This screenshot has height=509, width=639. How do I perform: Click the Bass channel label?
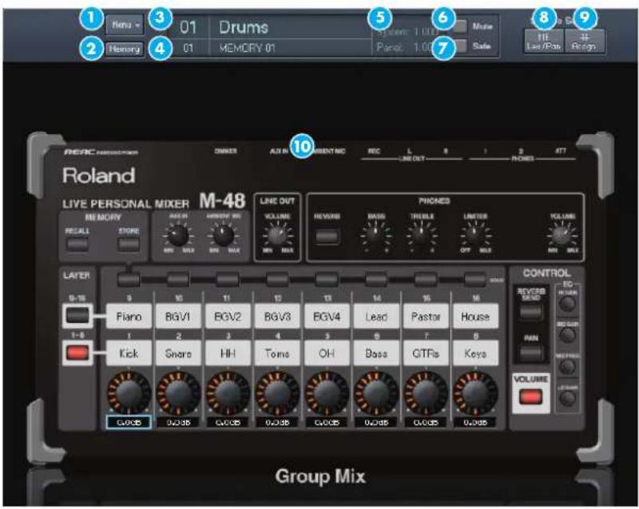[376, 353]
